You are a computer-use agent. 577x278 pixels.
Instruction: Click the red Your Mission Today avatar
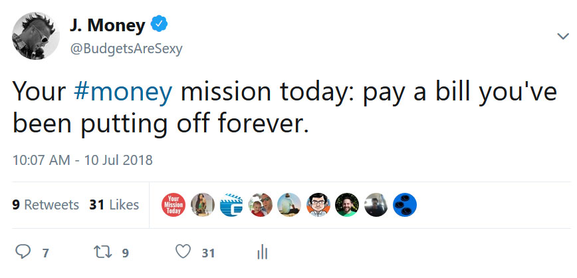point(173,205)
